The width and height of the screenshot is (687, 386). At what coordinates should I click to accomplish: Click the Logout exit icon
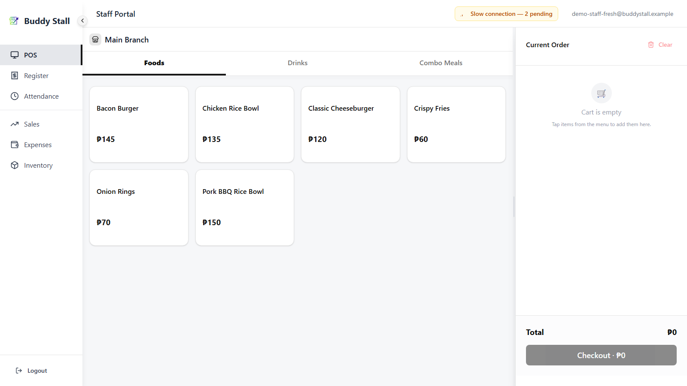19,371
